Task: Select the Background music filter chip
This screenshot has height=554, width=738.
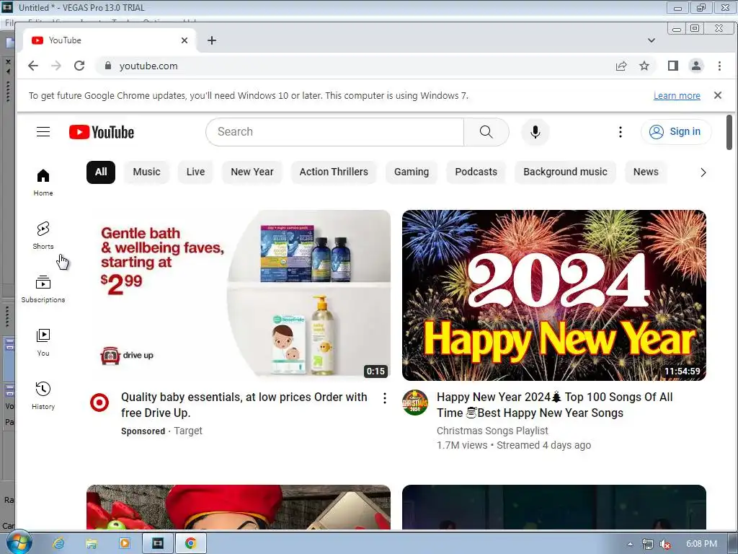Action: [565, 172]
